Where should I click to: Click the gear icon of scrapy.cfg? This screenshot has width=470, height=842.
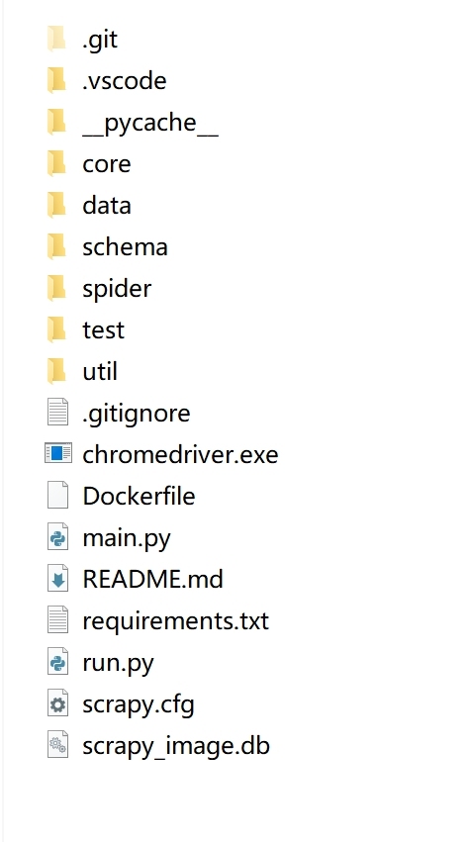click(x=58, y=702)
